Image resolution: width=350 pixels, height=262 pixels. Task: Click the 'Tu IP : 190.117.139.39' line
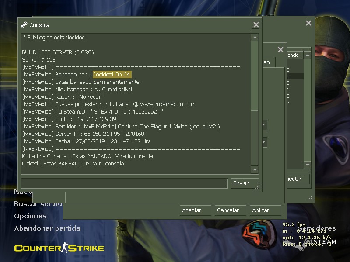(71, 119)
